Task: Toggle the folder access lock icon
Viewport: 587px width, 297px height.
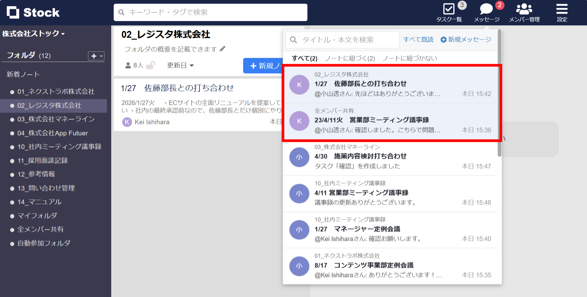Action: click(151, 65)
